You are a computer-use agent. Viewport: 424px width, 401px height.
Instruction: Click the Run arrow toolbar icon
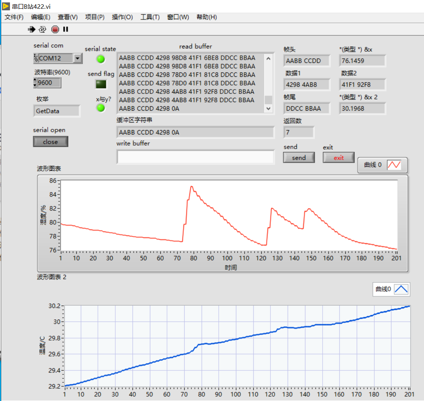pyautogui.click(x=32, y=29)
